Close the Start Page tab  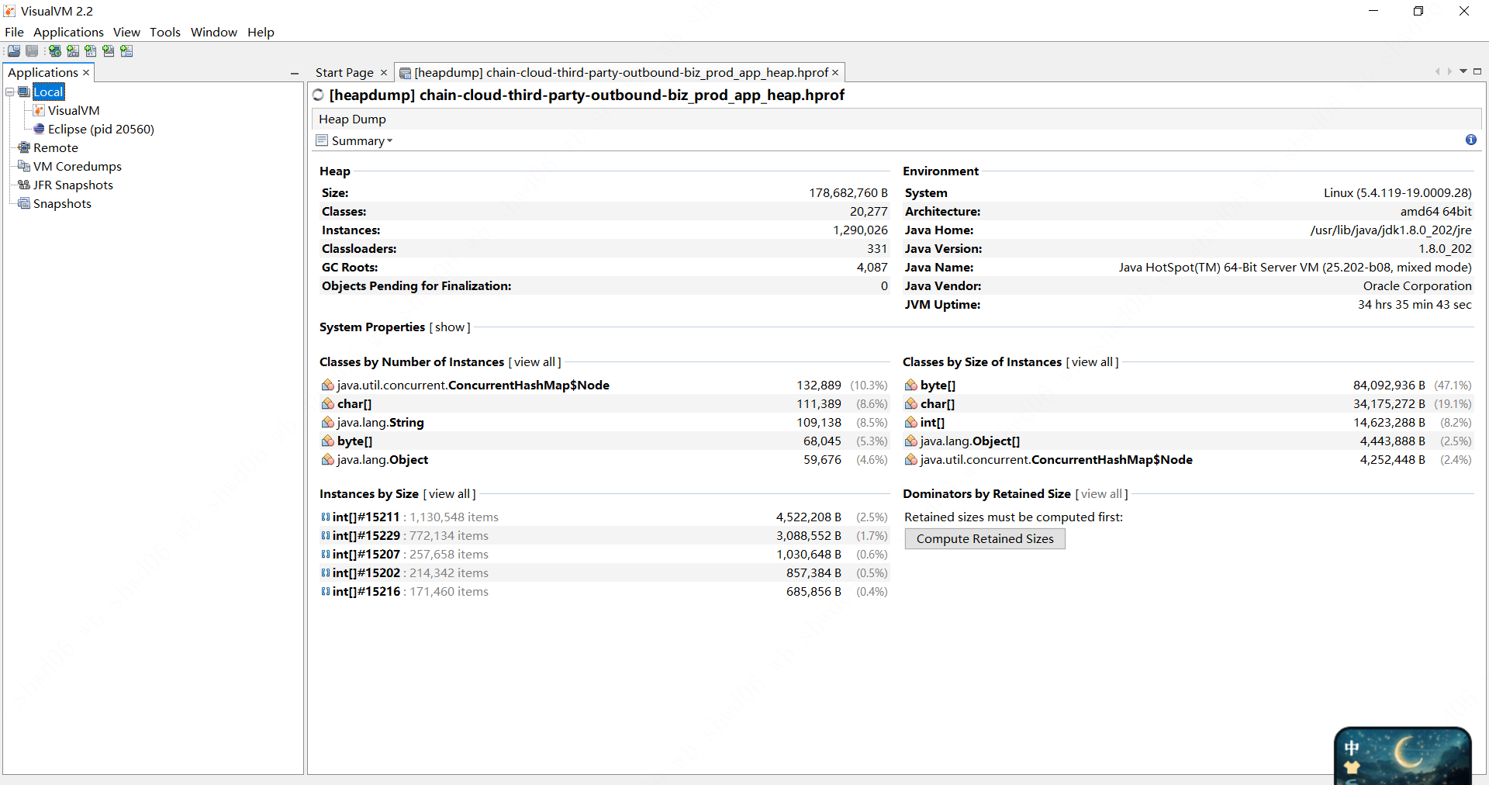[383, 72]
